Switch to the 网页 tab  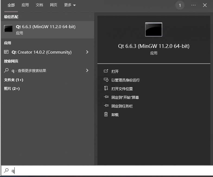click(x=53, y=5)
